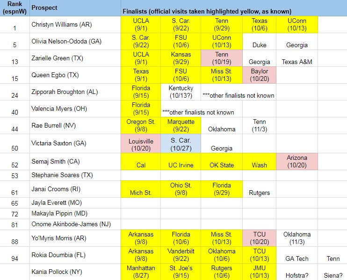Select Queen Egbo (TX) cell
The width and height of the screenshot is (347, 280).
[75, 75]
